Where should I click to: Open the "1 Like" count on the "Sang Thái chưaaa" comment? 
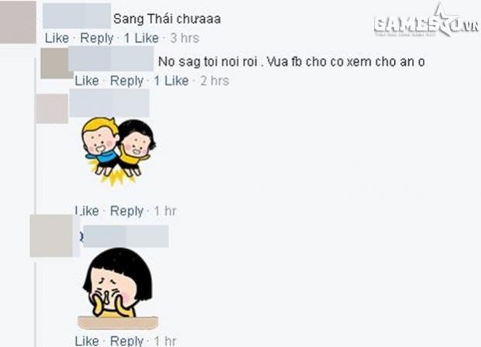[x=141, y=38]
